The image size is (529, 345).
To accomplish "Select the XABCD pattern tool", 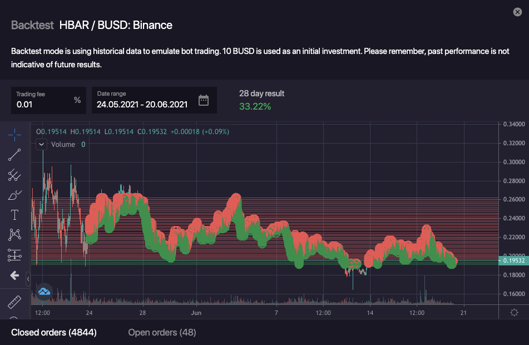I will pyautogui.click(x=14, y=235).
